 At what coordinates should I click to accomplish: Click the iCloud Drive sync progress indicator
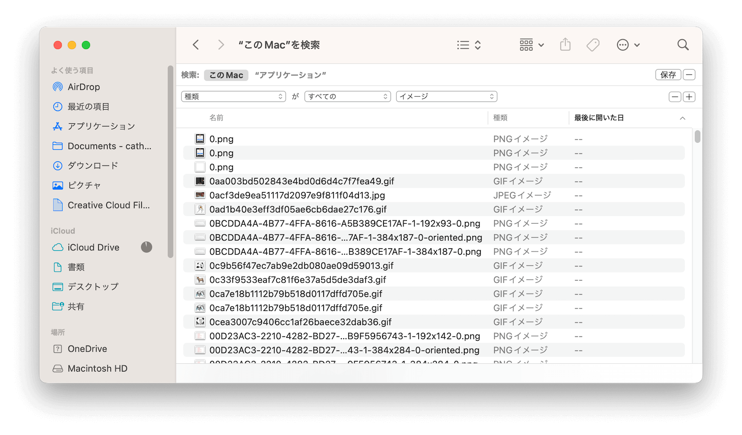tap(147, 247)
